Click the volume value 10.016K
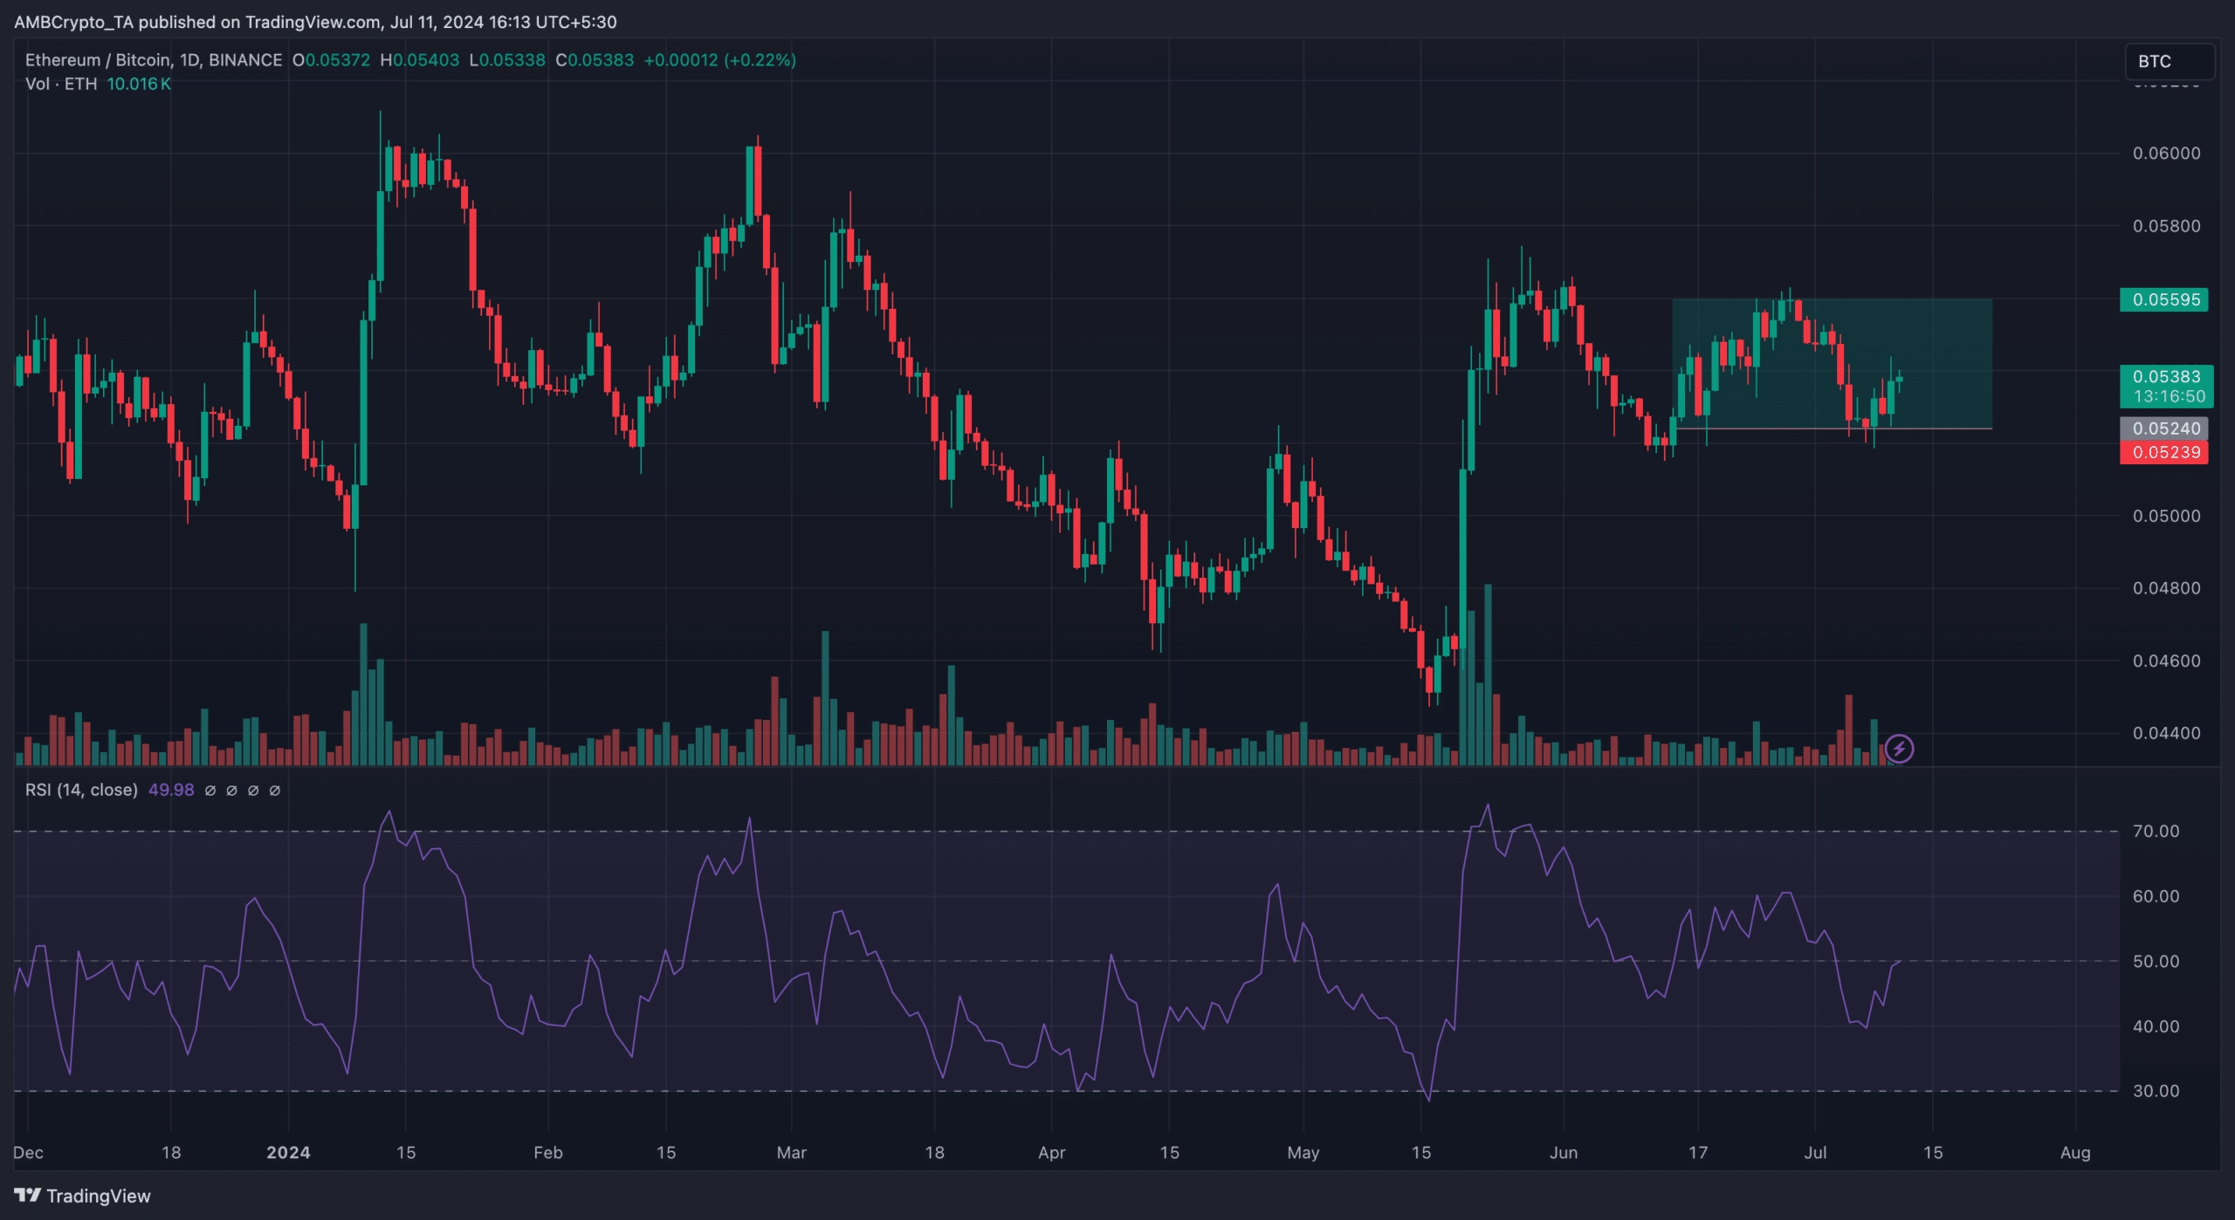 [139, 84]
